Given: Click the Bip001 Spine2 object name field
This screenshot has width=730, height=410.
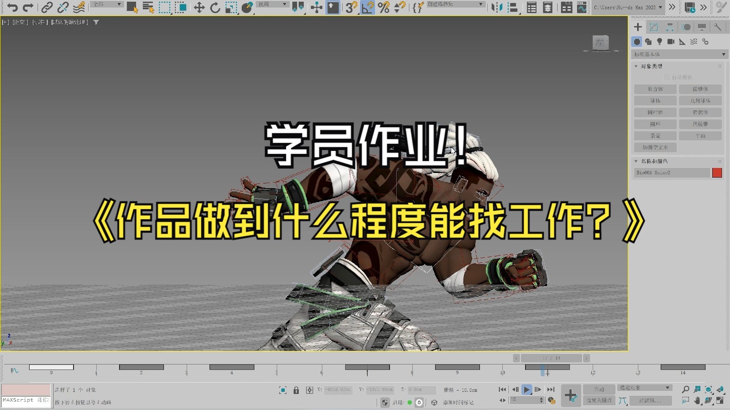Looking at the screenshot, I should click(672, 173).
